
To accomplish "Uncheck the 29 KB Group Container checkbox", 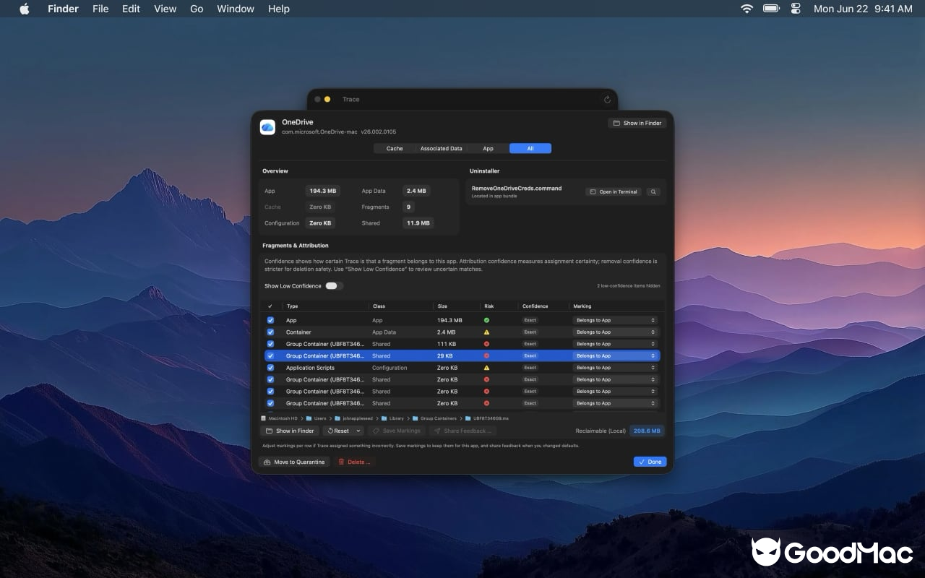I will click(270, 355).
